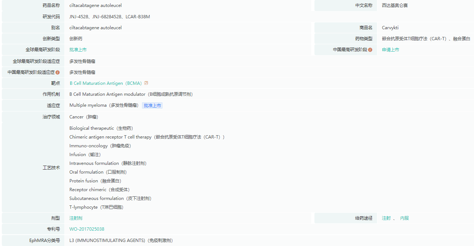The image size is (474, 246).
Task: Click the 治疗领域 field label
Action: pyautogui.click(x=51, y=117)
